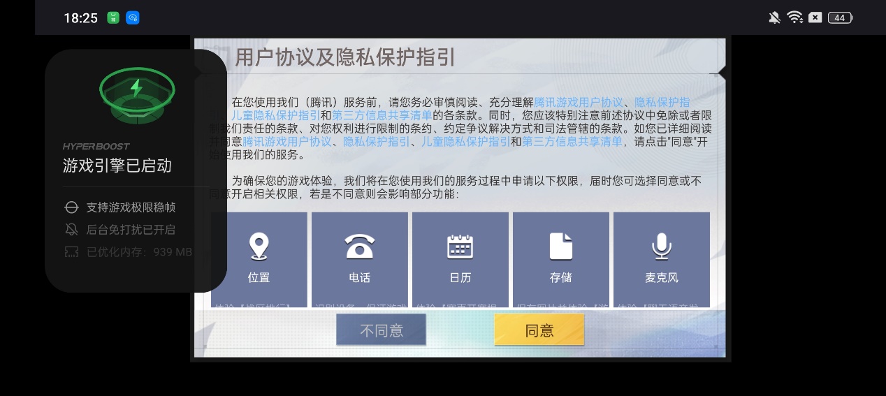Screen dimensions: 886x396
Task: Open 腾讯游戏用户协议 link in first paragraph
Action: click(x=579, y=102)
